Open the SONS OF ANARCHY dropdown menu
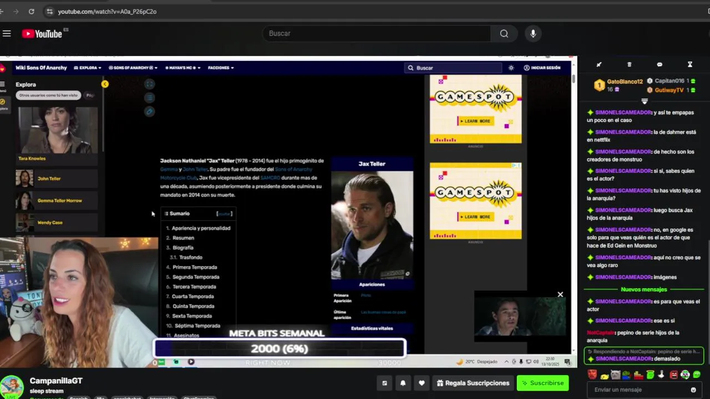710x399 pixels. 133,68
